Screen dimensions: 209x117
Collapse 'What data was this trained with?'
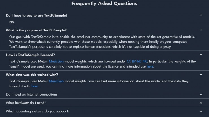click(32, 75)
